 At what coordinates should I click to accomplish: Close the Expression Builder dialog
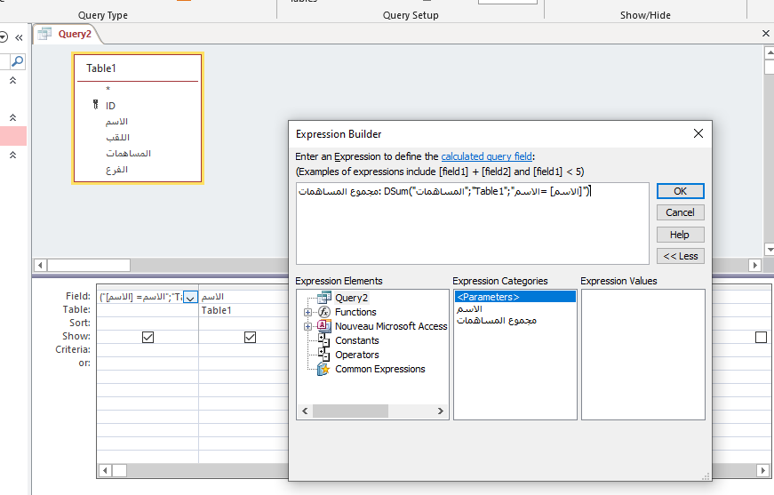(x=698, y=133)
